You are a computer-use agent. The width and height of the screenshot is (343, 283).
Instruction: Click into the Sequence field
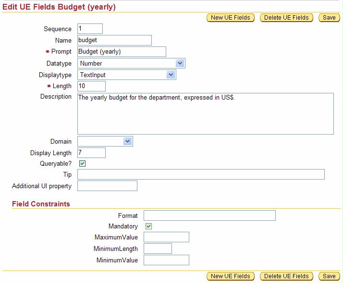(x=90, y=29)
